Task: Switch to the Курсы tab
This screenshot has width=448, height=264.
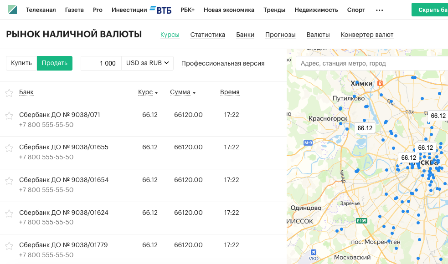Action: tap(170, 35)
